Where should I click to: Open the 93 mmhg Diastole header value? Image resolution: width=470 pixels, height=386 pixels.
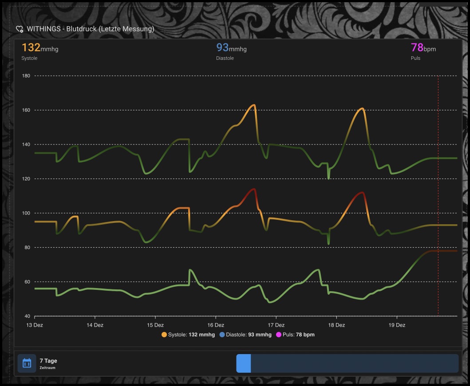(231, 48)
